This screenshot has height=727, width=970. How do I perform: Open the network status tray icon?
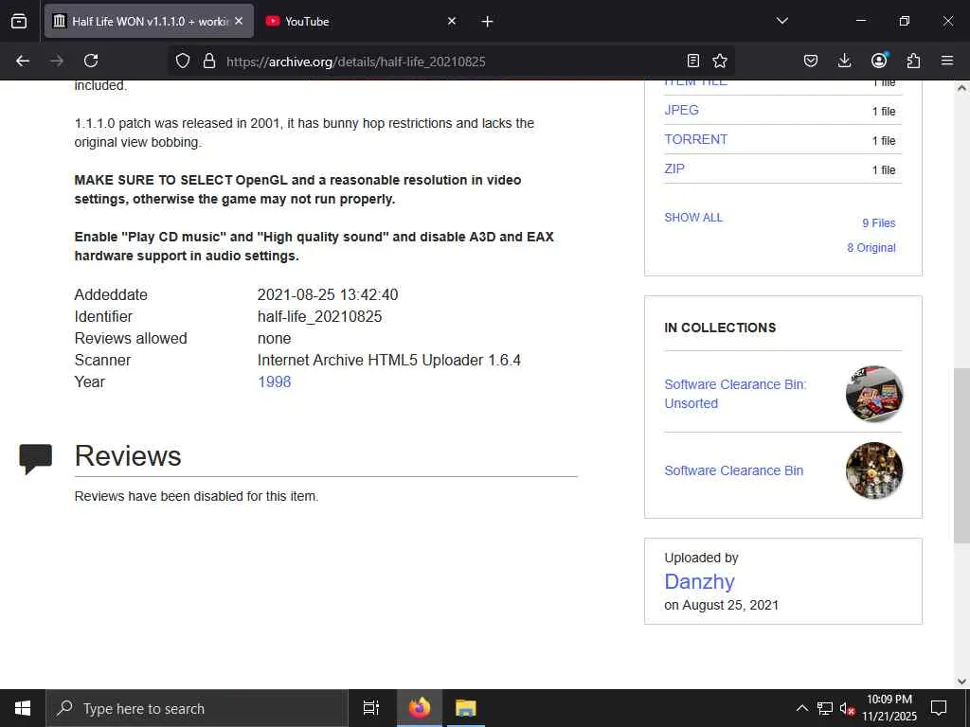[825, 708]
